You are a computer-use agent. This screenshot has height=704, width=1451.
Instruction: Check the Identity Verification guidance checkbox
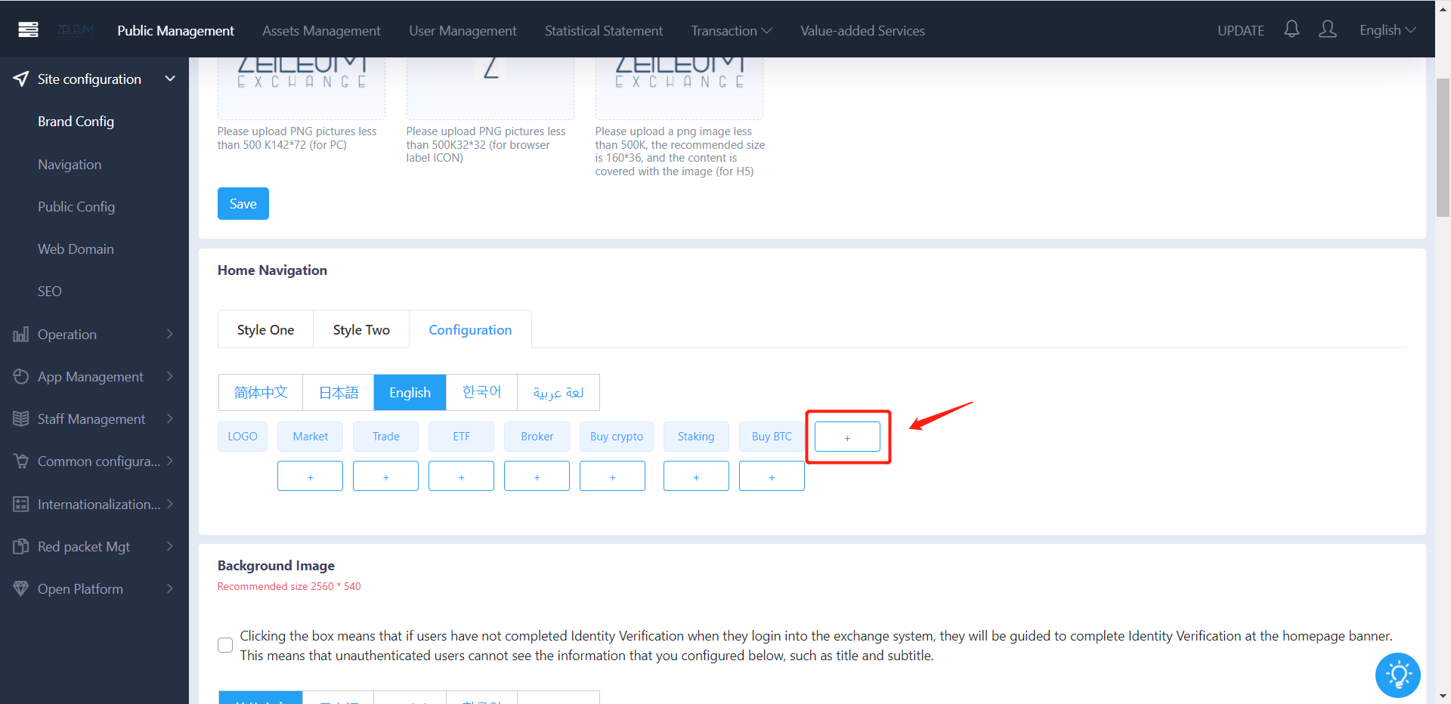(x=225, y=645)
